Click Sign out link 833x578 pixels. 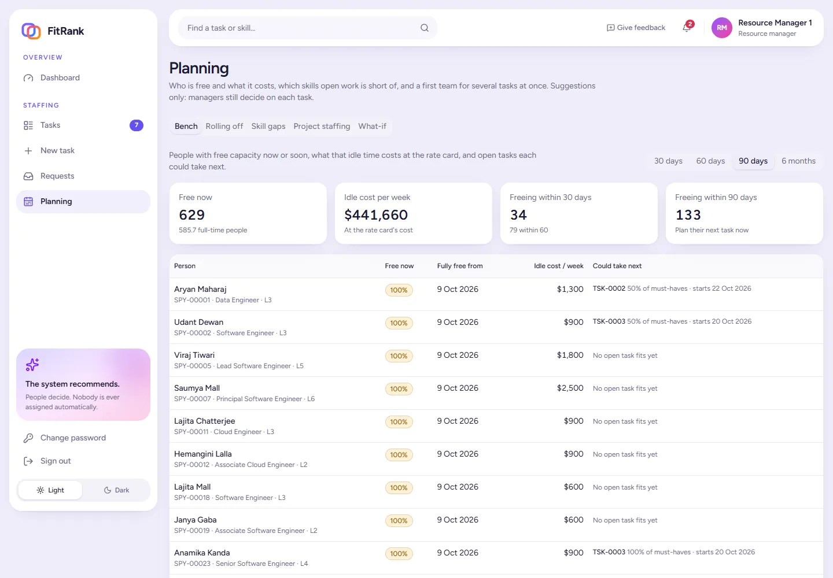(x=83, y=461)
